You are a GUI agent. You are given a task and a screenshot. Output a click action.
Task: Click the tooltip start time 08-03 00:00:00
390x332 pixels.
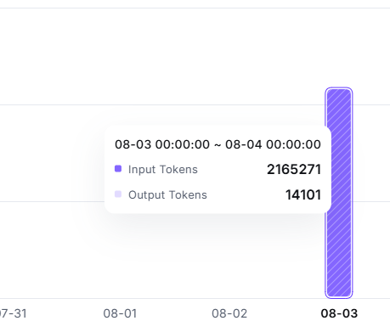tap(162, 144)
